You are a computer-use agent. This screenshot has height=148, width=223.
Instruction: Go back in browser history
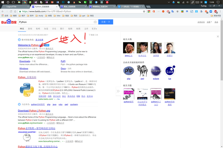pyautogui.click(x=3, y=11)
